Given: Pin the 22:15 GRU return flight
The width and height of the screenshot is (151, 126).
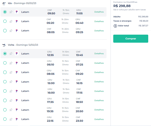Looking at the screenshot, I should click(11, 119).
